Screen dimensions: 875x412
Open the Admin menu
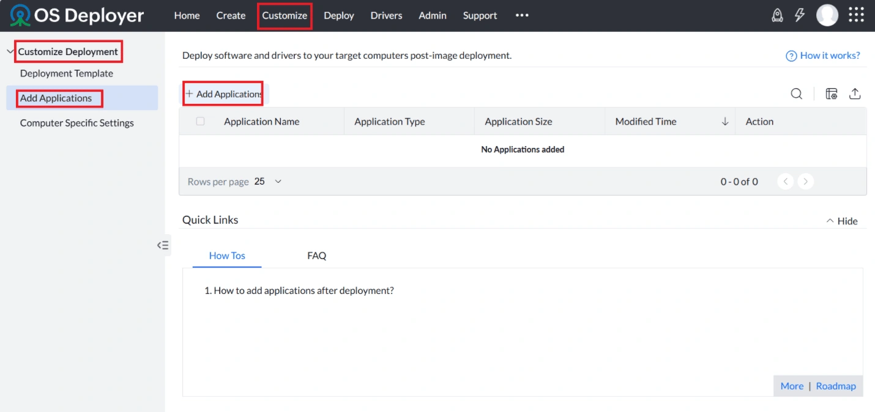tap(433, 15)
